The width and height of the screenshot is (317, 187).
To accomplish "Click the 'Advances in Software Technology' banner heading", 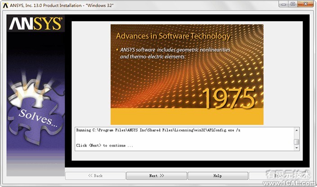I will pos(173,36).
